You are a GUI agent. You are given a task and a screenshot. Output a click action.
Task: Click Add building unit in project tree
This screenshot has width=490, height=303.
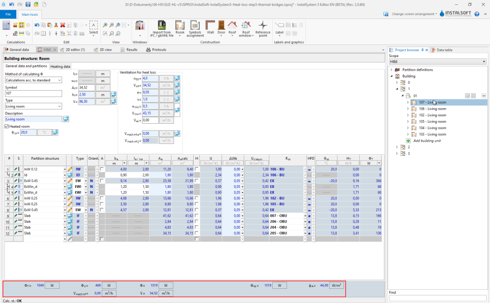click(x=426, y=141)
